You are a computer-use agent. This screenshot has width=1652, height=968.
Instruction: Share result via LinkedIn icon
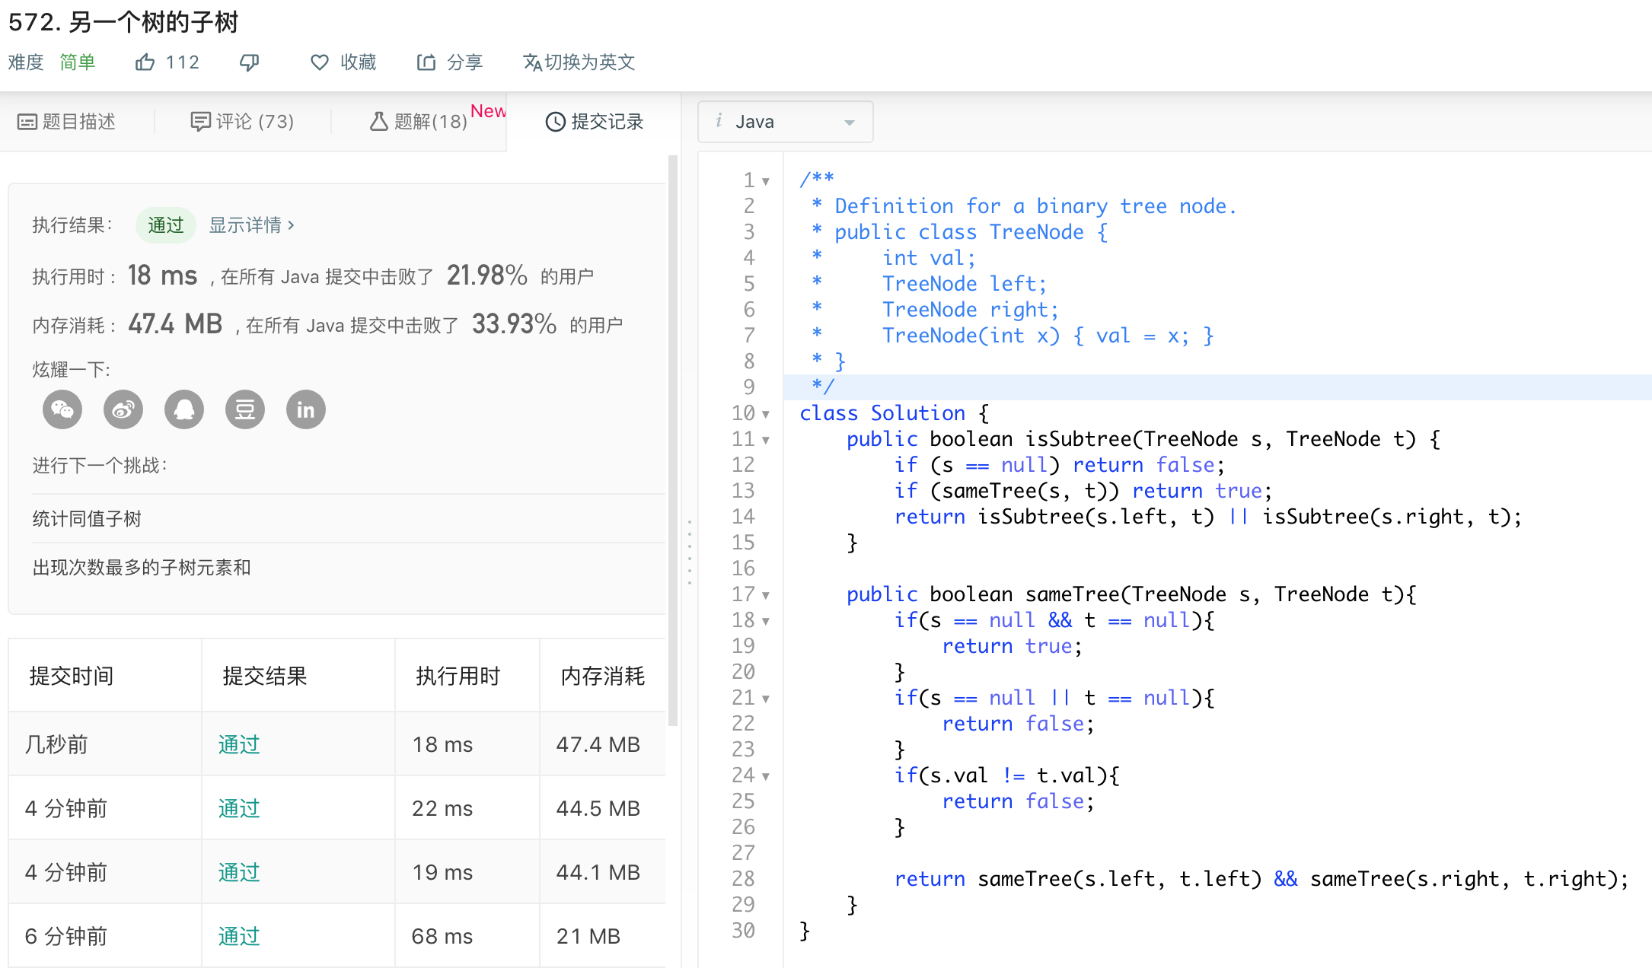pos(306,410)
